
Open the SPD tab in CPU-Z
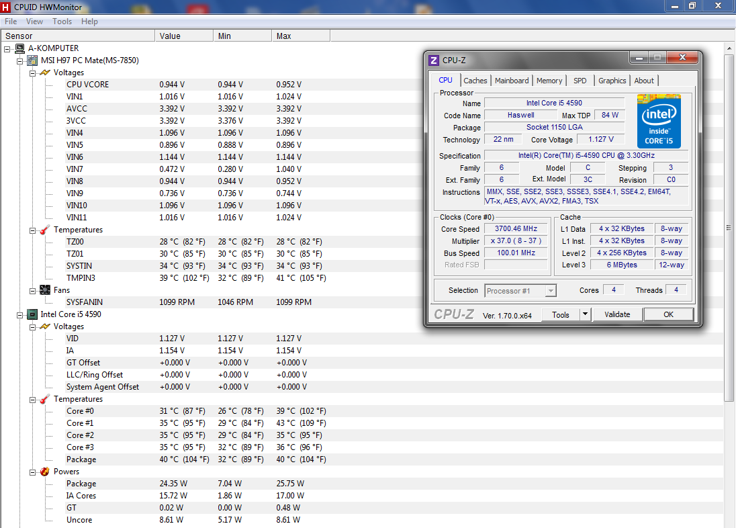pyautogui.click(x=580, y=81)
